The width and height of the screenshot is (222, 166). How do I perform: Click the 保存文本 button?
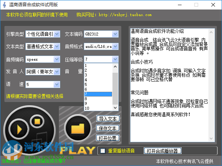coord(108,128)
